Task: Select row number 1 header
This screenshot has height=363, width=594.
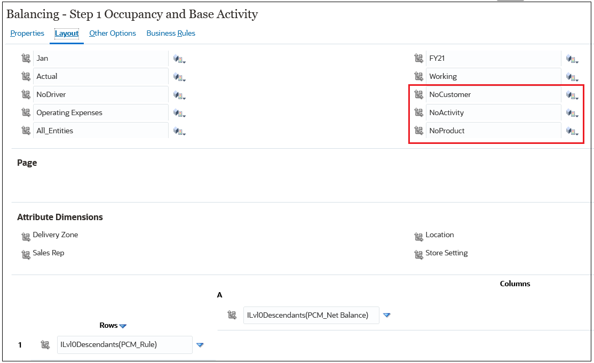Action: (20, 345)
